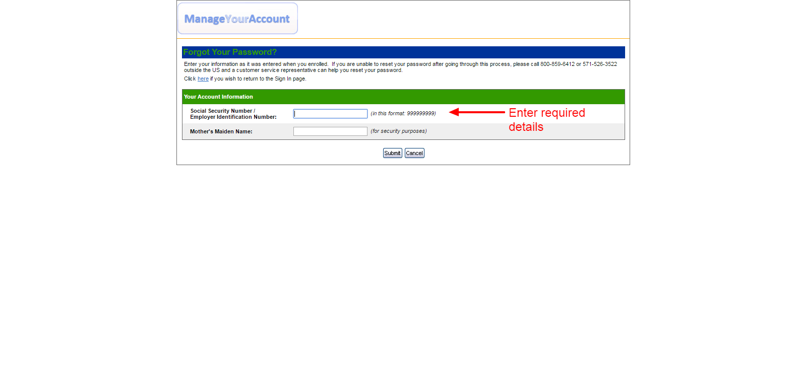Image resolution: width=798 pixels, height=379 pixels.
Task: Click the 'Social Security Number / Employer Identification Number:' label
Action: [x=233, y=114]
